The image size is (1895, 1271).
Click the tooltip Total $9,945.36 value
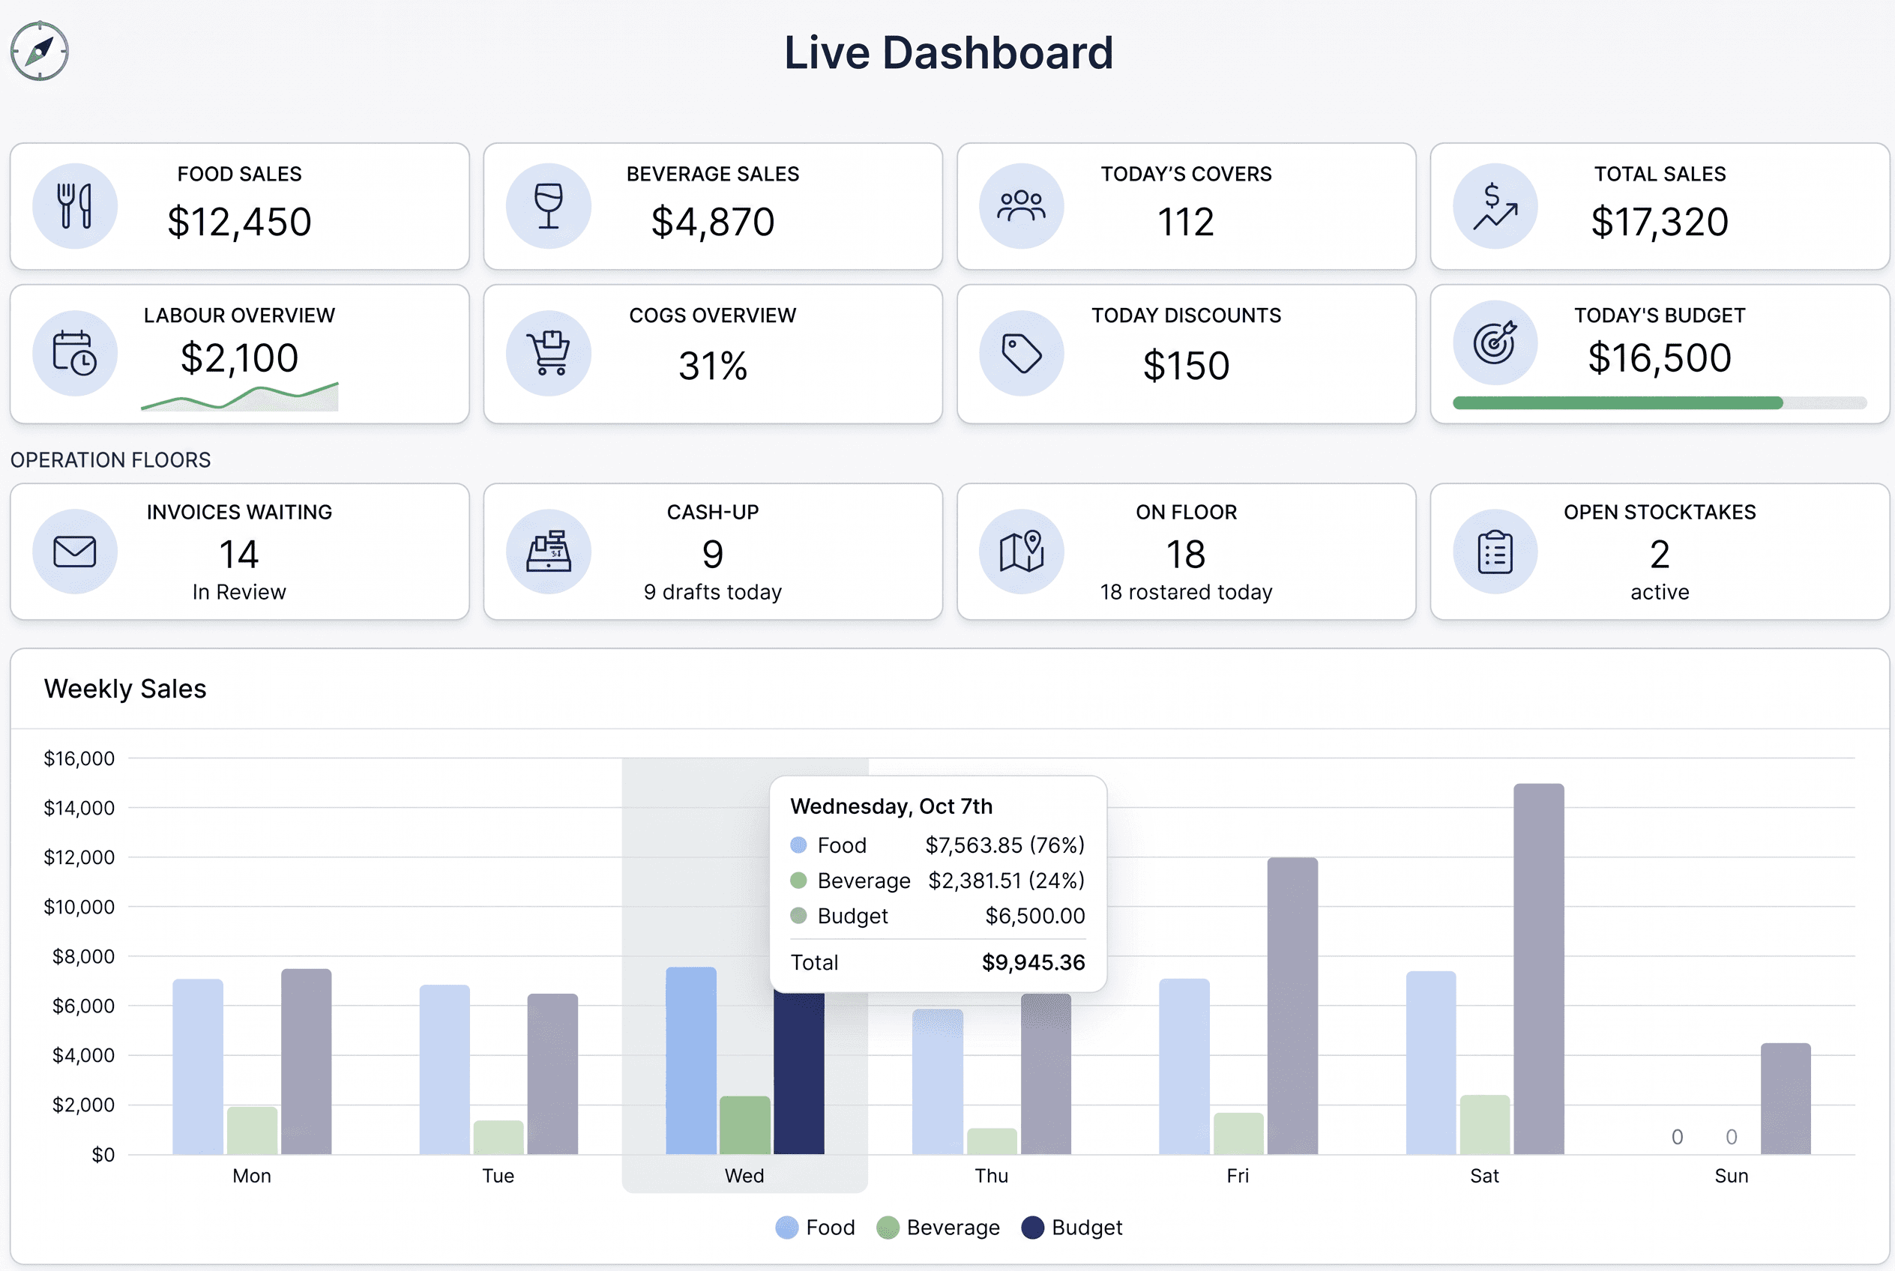click(x=1033, y=962)
